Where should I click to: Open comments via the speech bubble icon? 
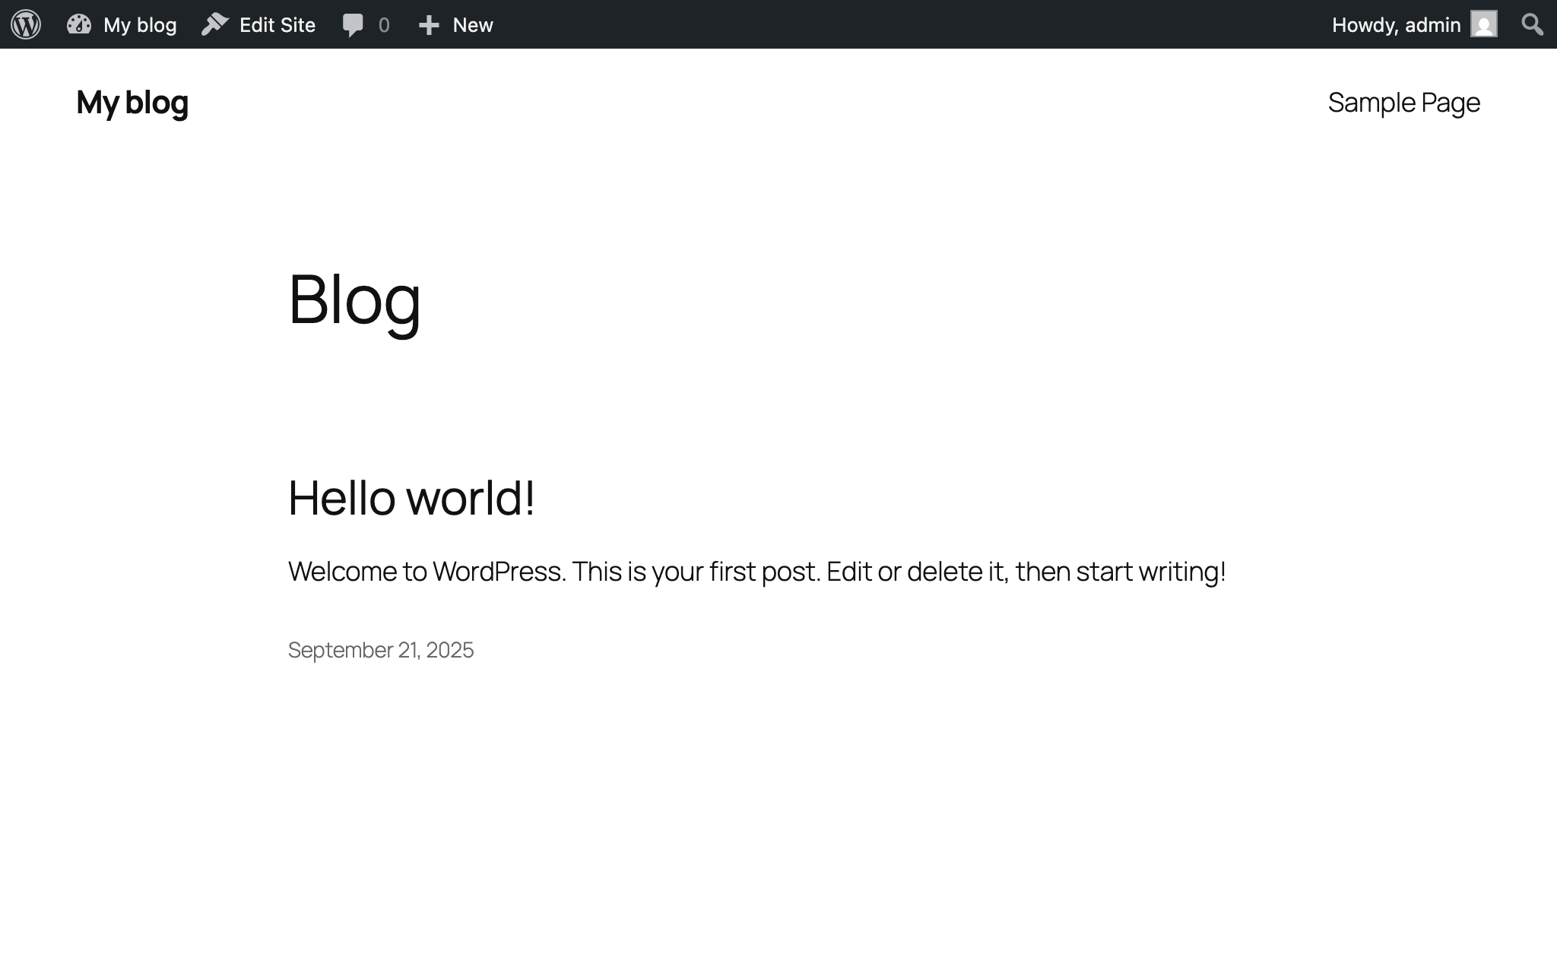point(354,24)
